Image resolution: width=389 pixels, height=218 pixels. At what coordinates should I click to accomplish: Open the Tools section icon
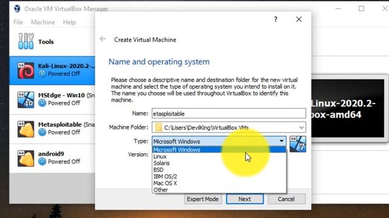click(26, 41)
